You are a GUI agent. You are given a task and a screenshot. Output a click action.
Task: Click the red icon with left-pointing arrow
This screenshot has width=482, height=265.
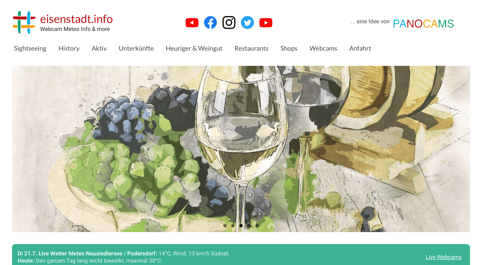pyautogui.click(x=192, y=23)
